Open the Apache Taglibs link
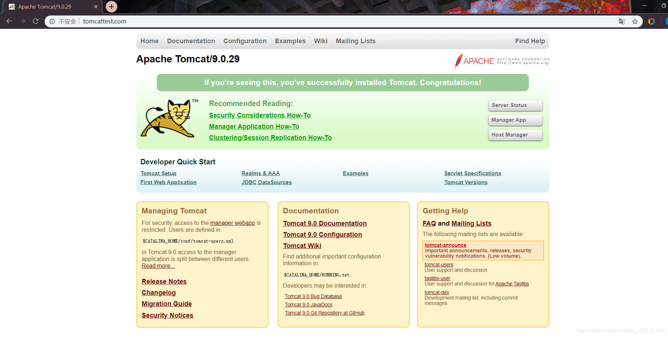 coord(512,284)
